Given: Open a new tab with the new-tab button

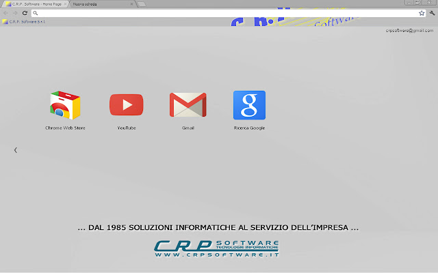Looking at the screenshot, I should [x=142, y=4].
